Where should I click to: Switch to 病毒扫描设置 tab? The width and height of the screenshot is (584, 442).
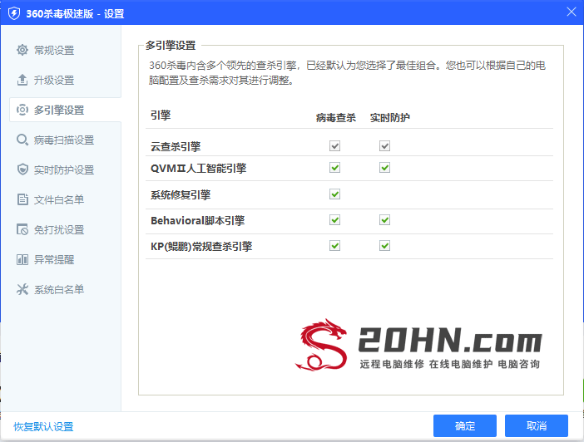(x=65, y=140)
